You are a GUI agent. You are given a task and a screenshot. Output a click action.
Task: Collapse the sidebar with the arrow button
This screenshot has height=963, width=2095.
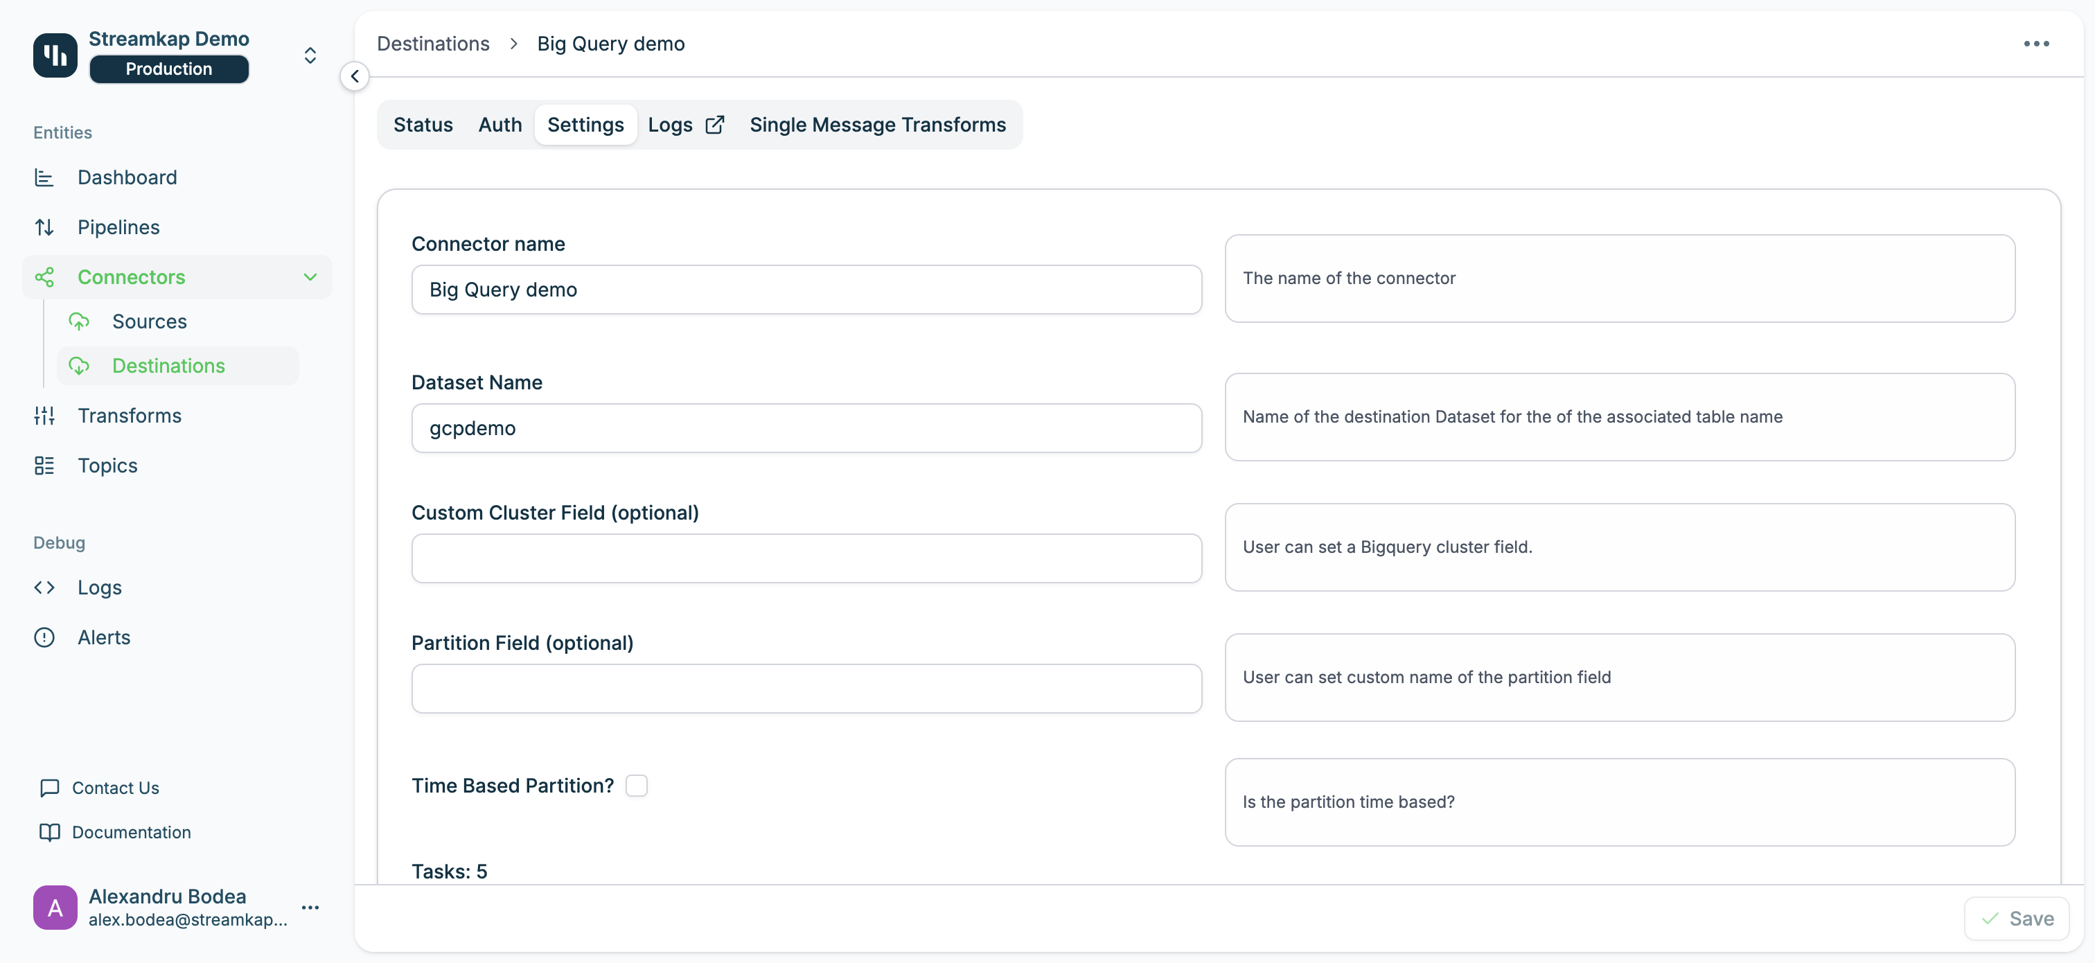coord(355,76)
